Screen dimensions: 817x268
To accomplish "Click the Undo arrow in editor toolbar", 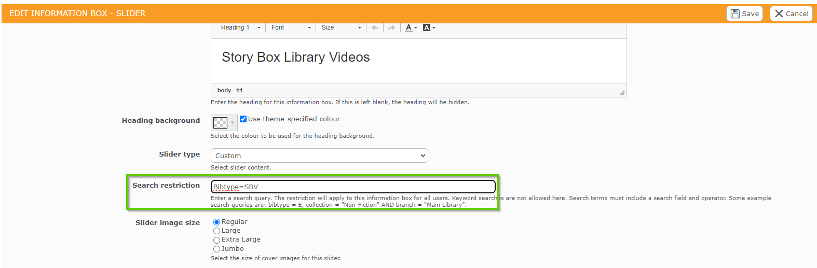I will point(375,28).
